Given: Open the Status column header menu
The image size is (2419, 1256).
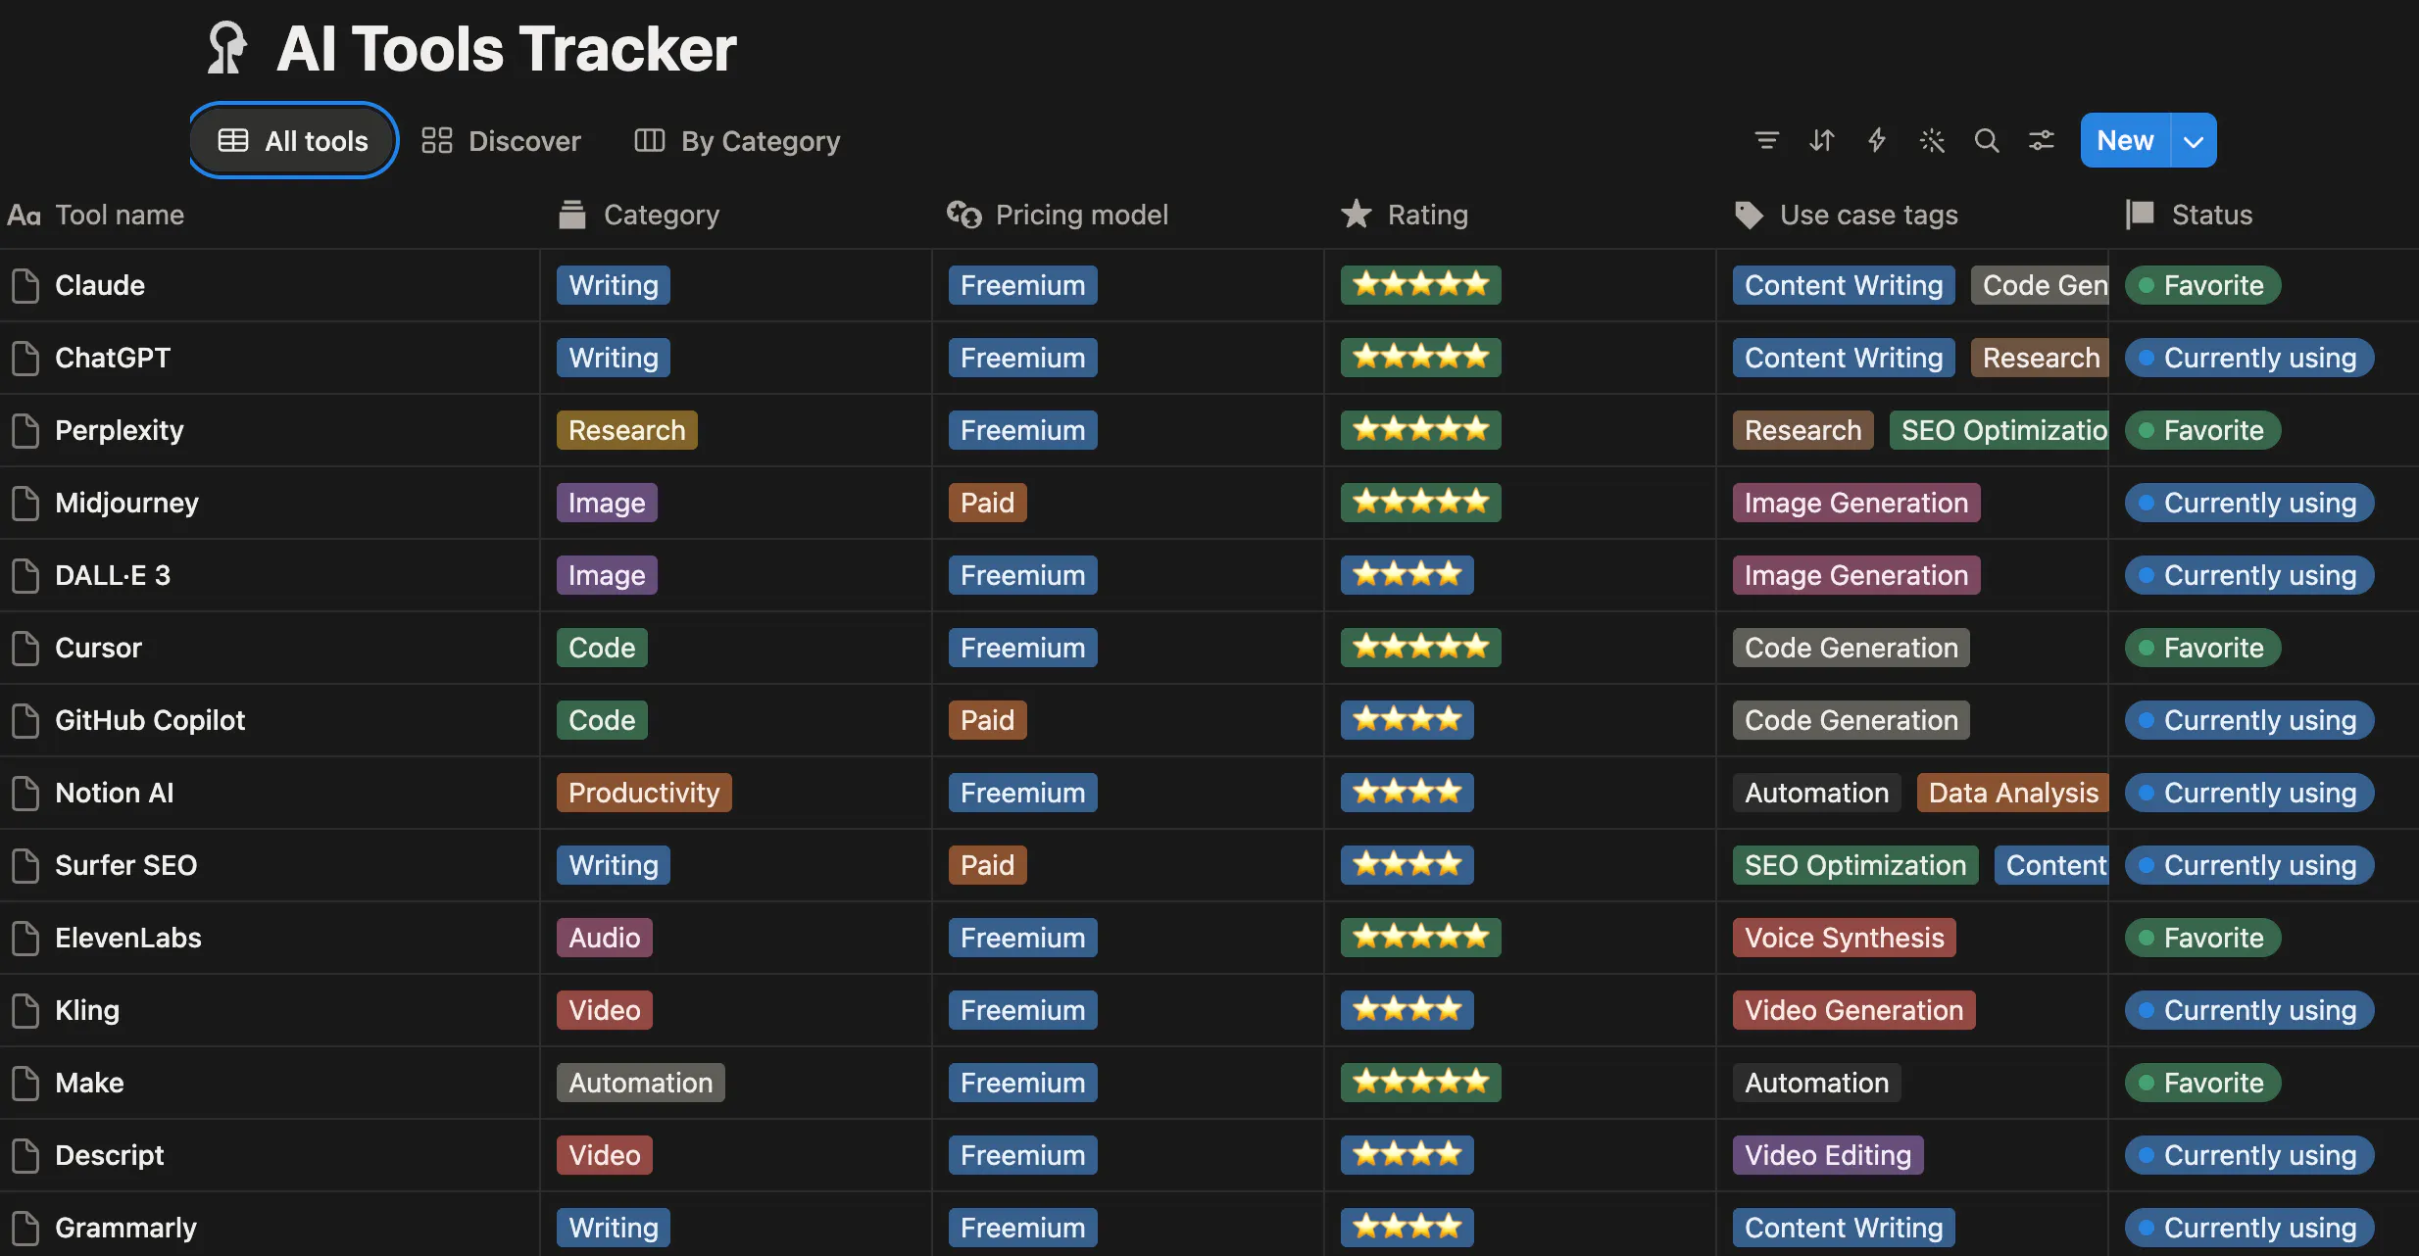Looking at the screenshot, I should click(2189, 215).
